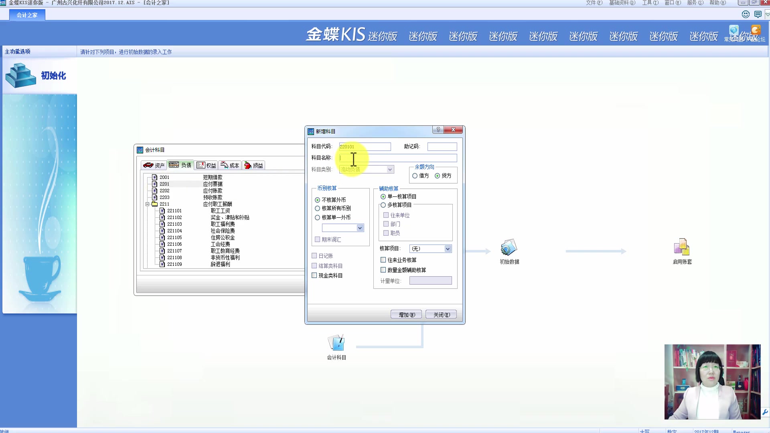Open the message chat bubble icon
This screenshot has height=433, width=770.
pyautogui.click(x=758, y=14)
